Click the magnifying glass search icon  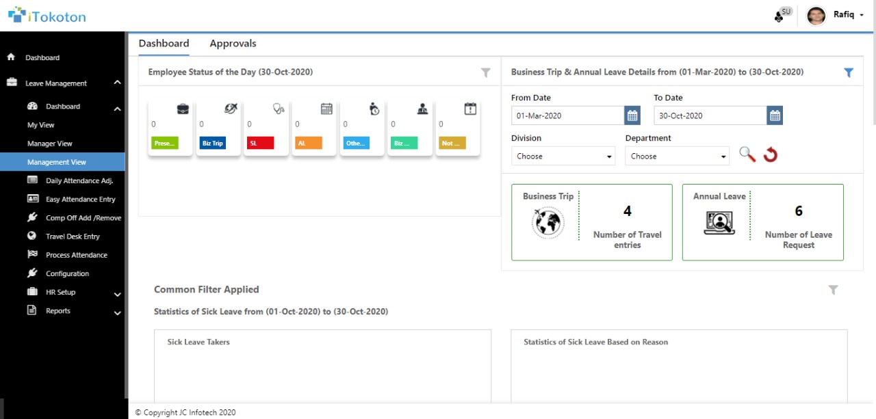(747, 154)
